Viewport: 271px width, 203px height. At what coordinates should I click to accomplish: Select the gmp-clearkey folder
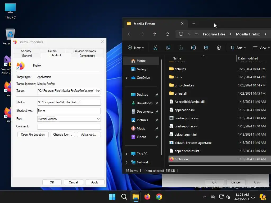pos(220,85)
